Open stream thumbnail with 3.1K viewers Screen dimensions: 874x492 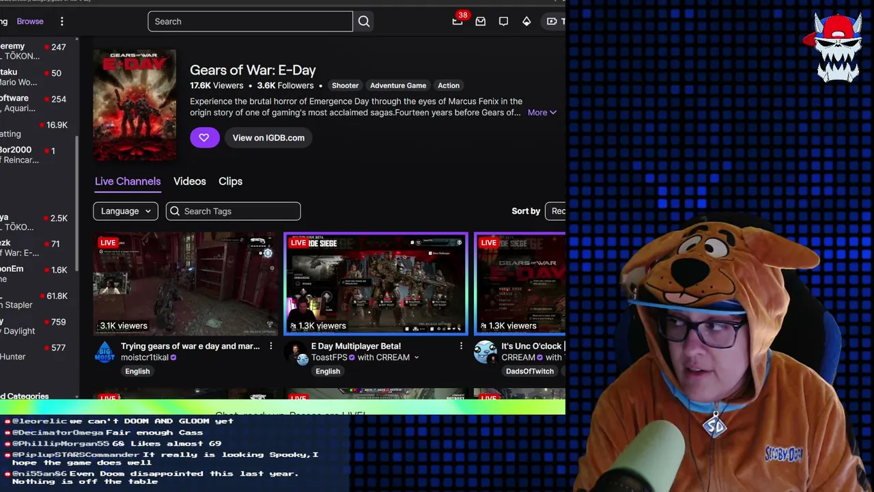point(186,284)
